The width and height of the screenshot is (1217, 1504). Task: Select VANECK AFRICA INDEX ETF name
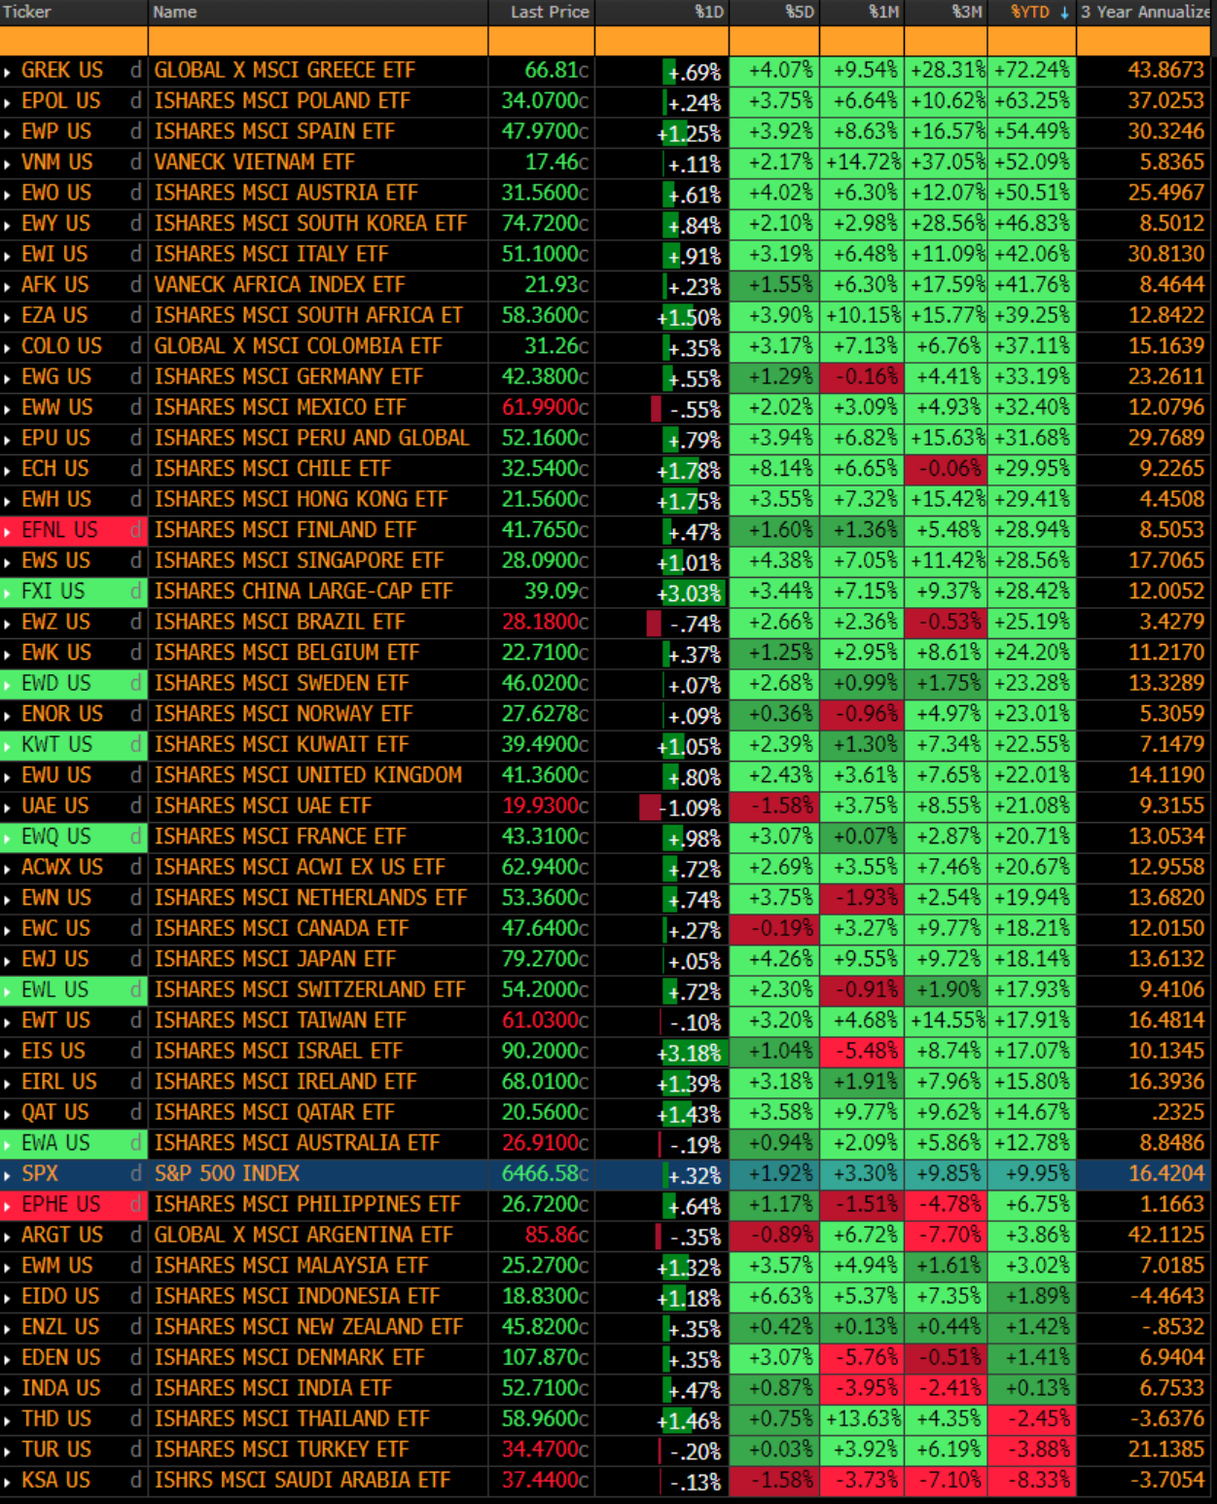coord(279,285)
